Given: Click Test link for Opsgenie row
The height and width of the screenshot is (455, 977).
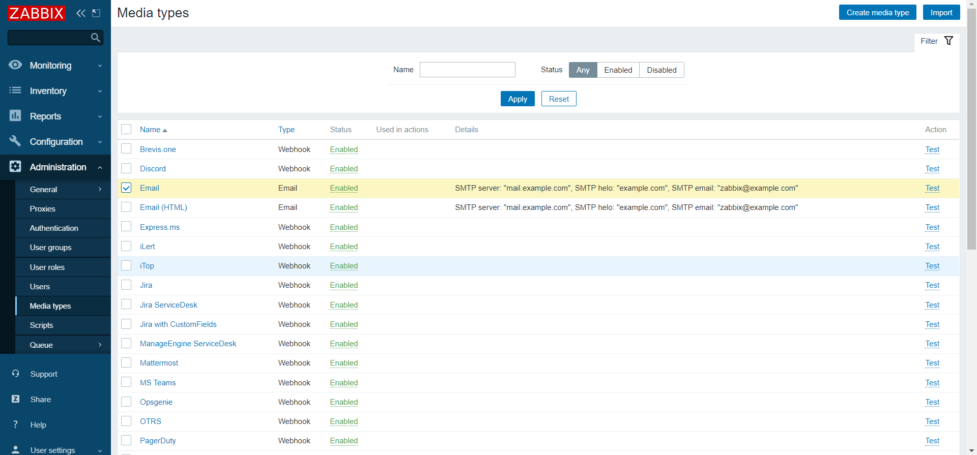Looking at the screenshot, I should [932, 402].
